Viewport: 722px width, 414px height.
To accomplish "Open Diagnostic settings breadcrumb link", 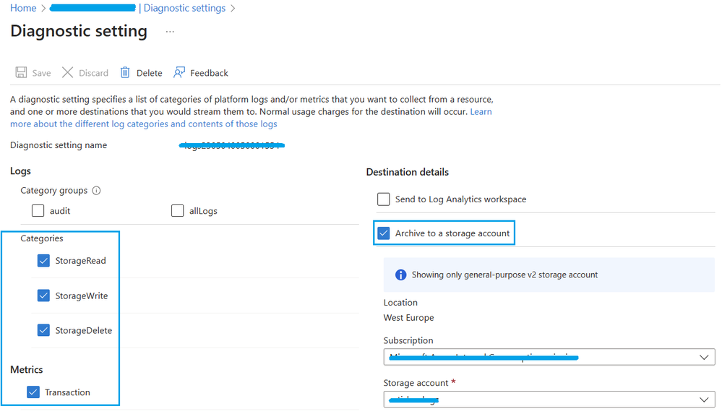I will click(x=184, y=8).
